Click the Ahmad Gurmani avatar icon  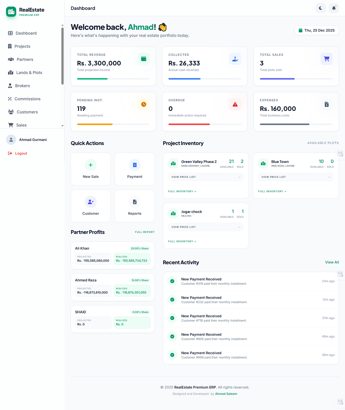[x=11, y=140]
